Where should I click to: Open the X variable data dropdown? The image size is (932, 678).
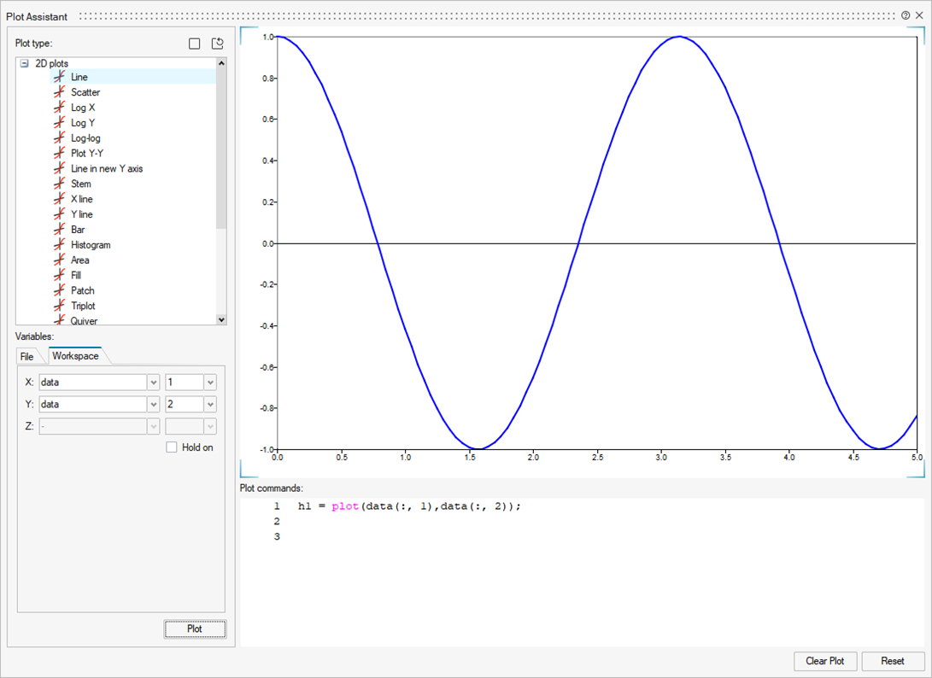154,383
